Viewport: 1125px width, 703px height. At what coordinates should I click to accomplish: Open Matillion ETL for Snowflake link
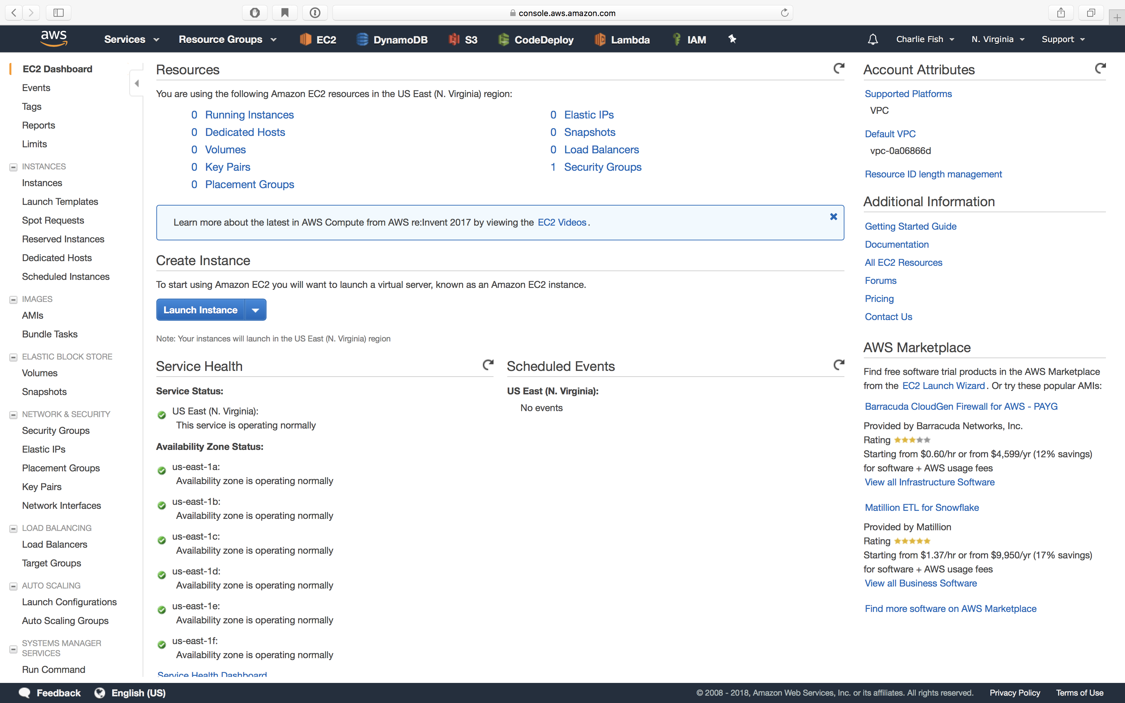(921, 507)
